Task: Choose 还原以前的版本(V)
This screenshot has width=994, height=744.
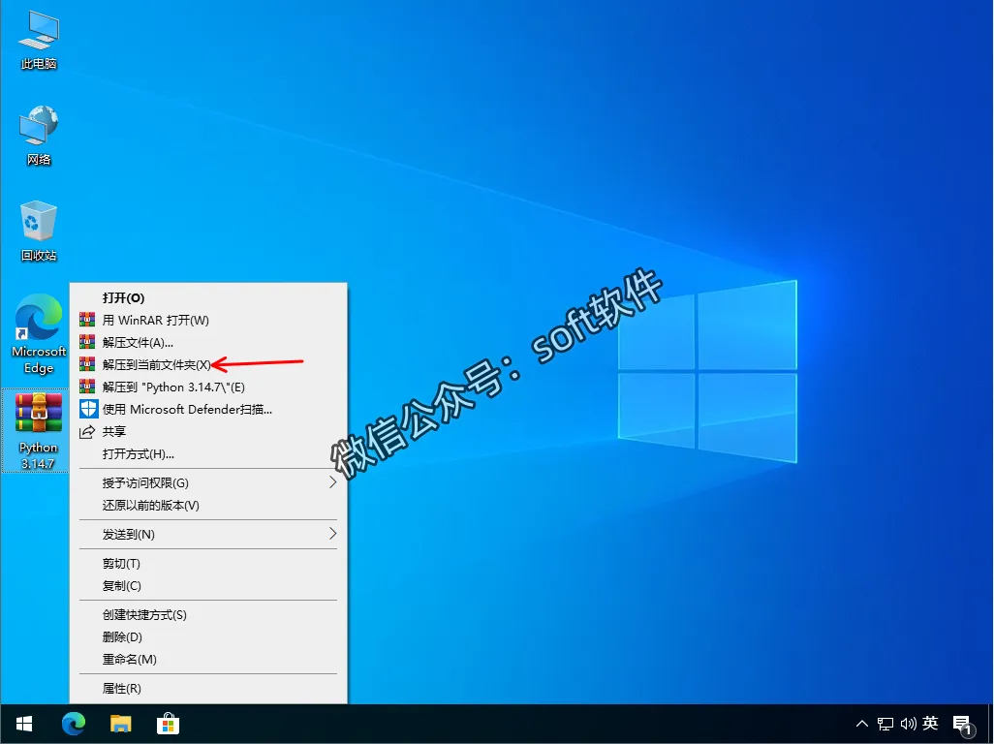Action: [x=208, y=505]
